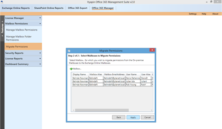Click the RobY user alias cell

(x=146, y=85)
